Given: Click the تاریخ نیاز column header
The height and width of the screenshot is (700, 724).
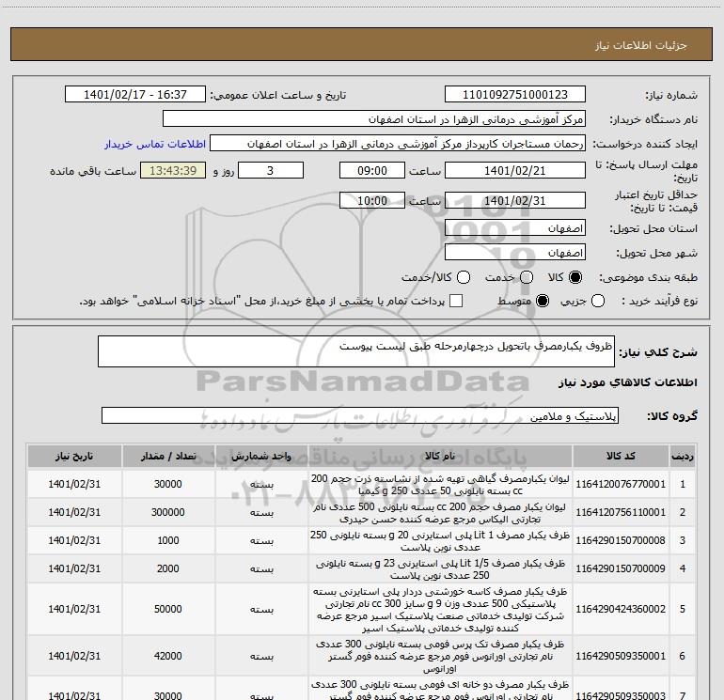Looking at the screenshot, I should (74, 457).
